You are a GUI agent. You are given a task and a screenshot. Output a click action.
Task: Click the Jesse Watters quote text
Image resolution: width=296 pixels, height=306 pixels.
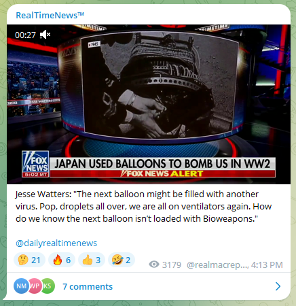click(x=143, y=207)
